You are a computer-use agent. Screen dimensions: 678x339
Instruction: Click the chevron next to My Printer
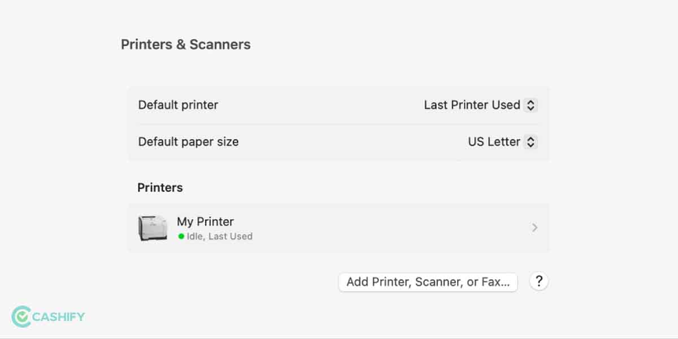point(534,227)
